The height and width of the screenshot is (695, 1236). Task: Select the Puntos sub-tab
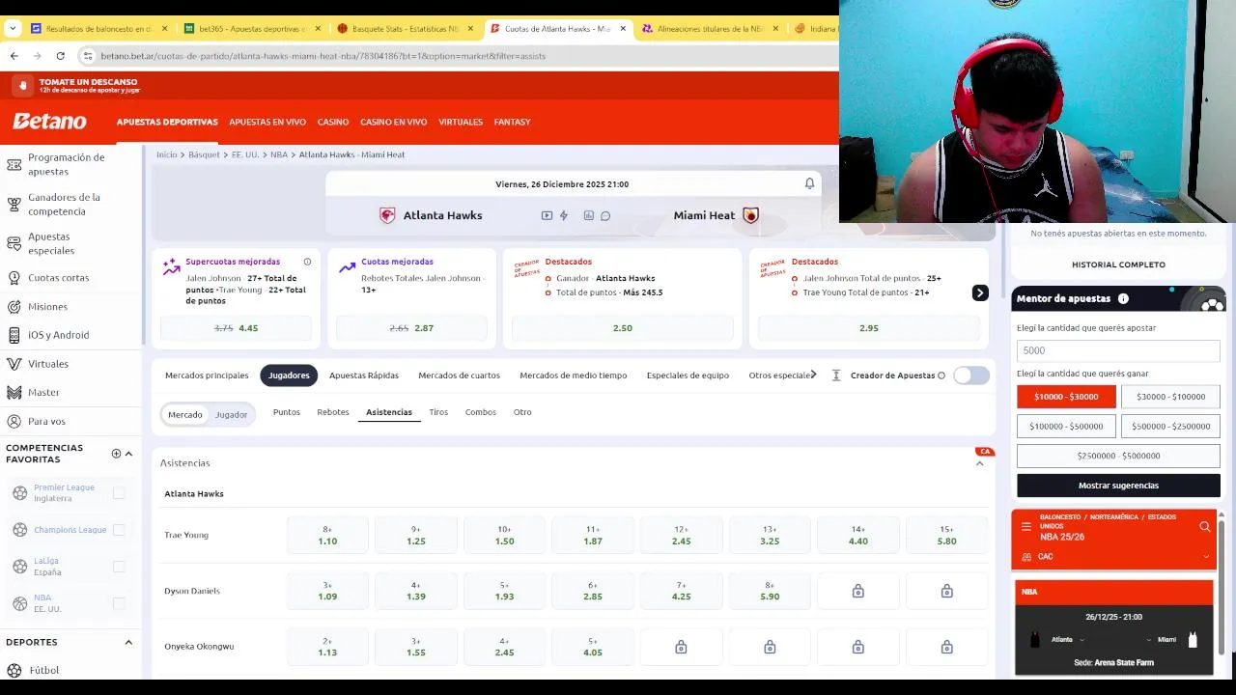[287, 412]
